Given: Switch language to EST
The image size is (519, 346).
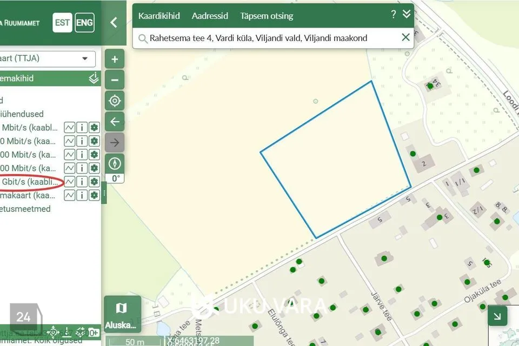Looking at the screenshot, I should tap(62, 23).
